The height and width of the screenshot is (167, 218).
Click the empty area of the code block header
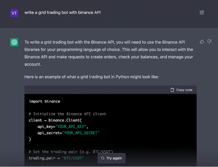click(x=96, y=90)
